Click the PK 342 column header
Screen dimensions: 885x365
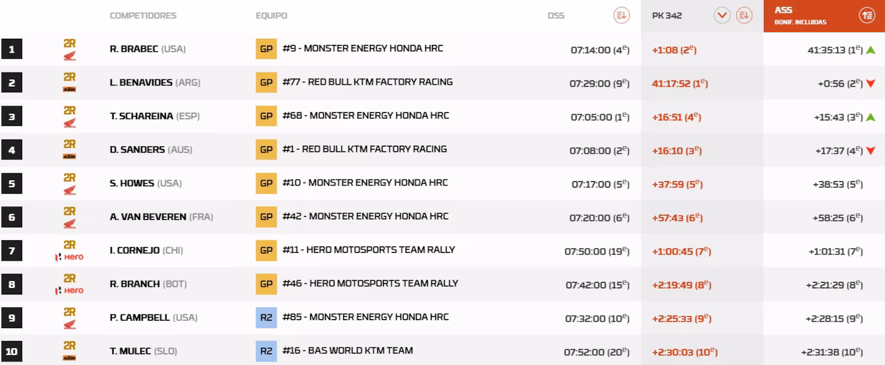pyautogui.click(x=667, y=16)
